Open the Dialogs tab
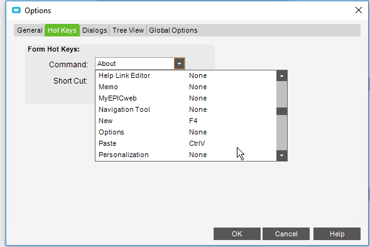This screenshot has height=247, width=370. coord(95,30)
